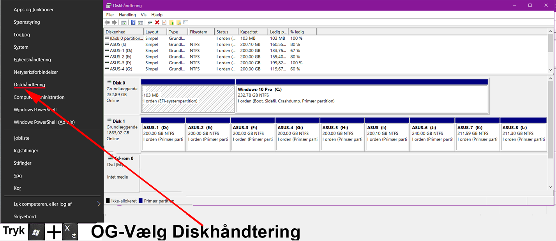
Task: Sort by the Layout column header
Action: pos(155,32)
